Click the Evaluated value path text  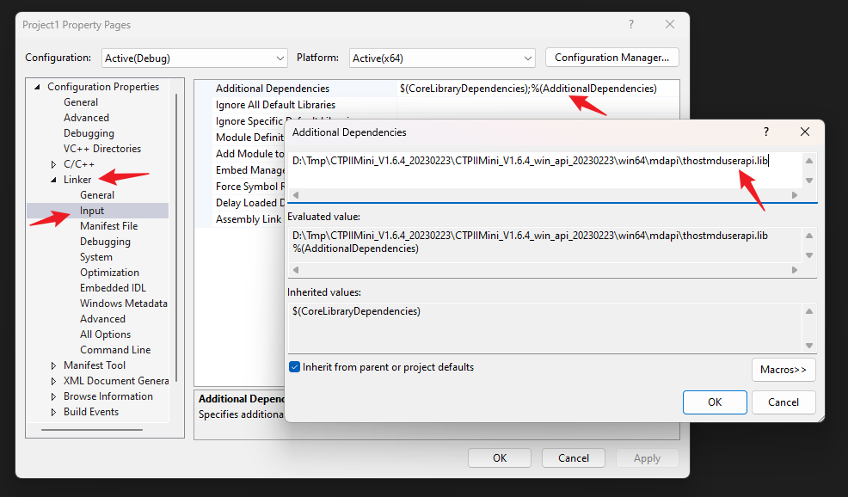pyautogui.click(x=530, y=236)
